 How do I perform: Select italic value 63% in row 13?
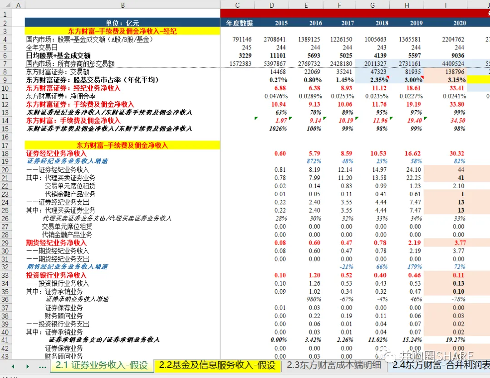coord(281,112)
